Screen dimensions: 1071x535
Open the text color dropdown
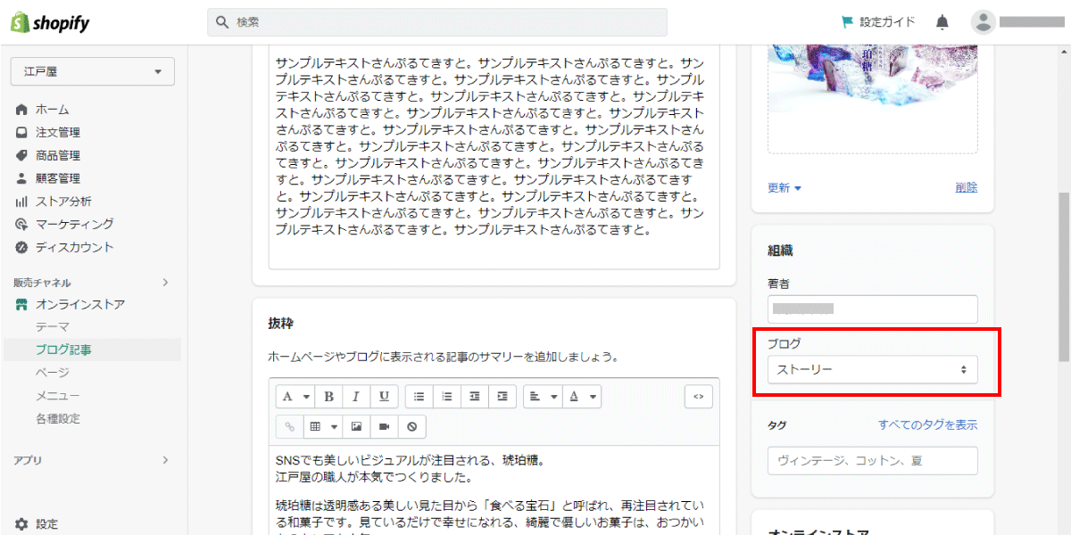(x=581, y=397)
